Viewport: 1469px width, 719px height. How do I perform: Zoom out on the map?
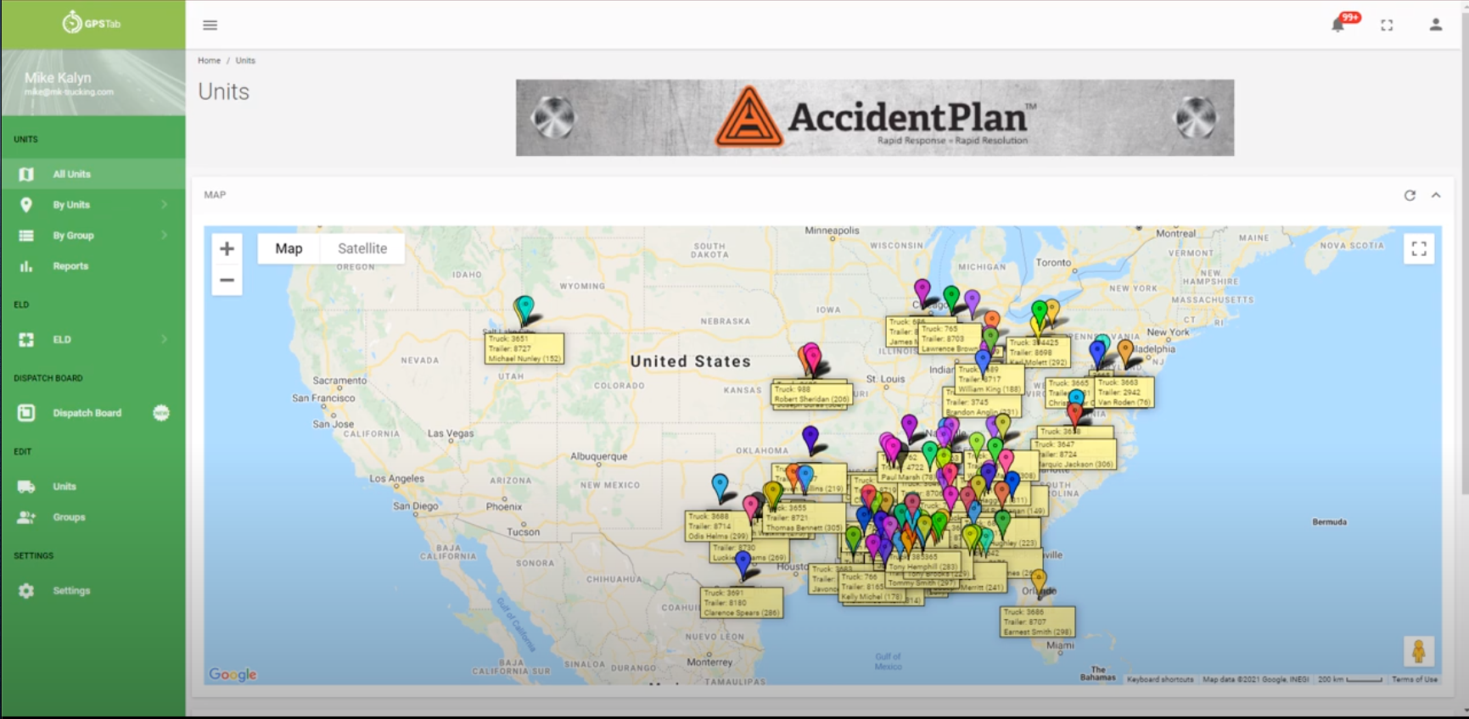(x=227, y=280)
